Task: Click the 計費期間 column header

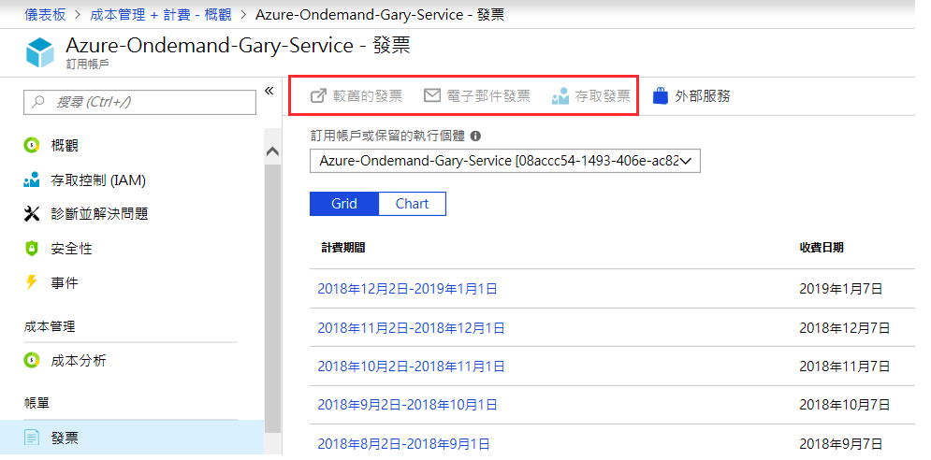Action: pos(343,248)
